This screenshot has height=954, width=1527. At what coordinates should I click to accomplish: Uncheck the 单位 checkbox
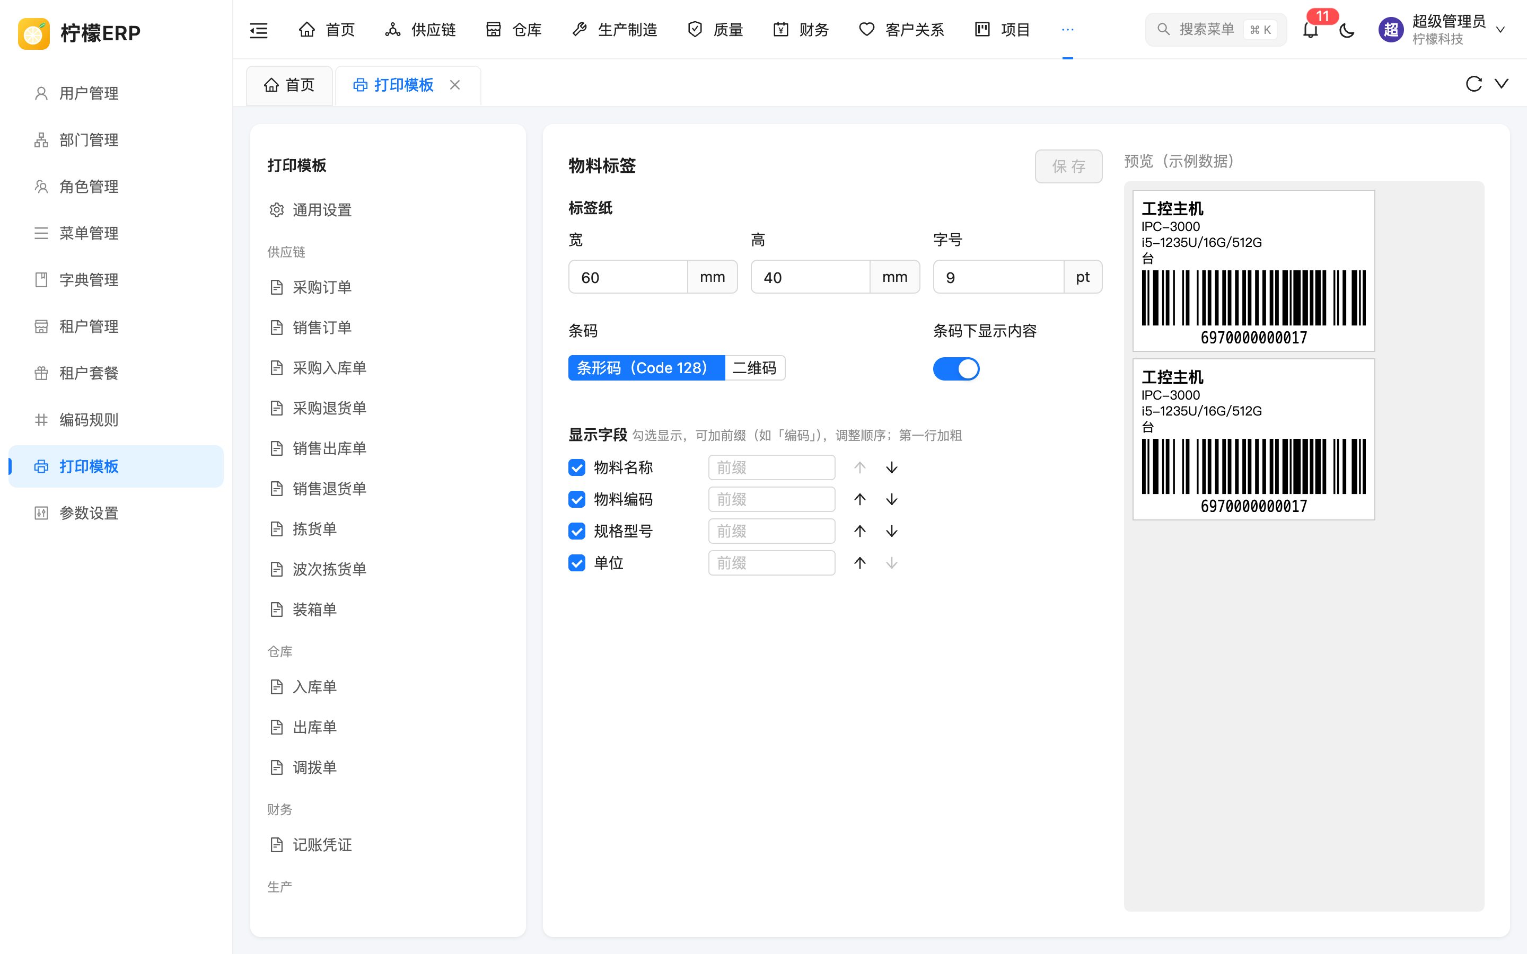[577, 563]
